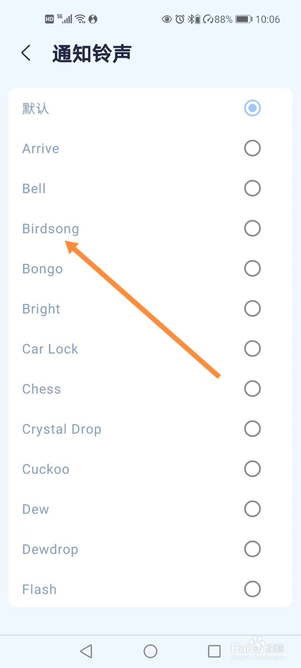Choose the Flash radio button
Image resolution: width=301 pixels, height=668 pixels.
pos(253,589)
